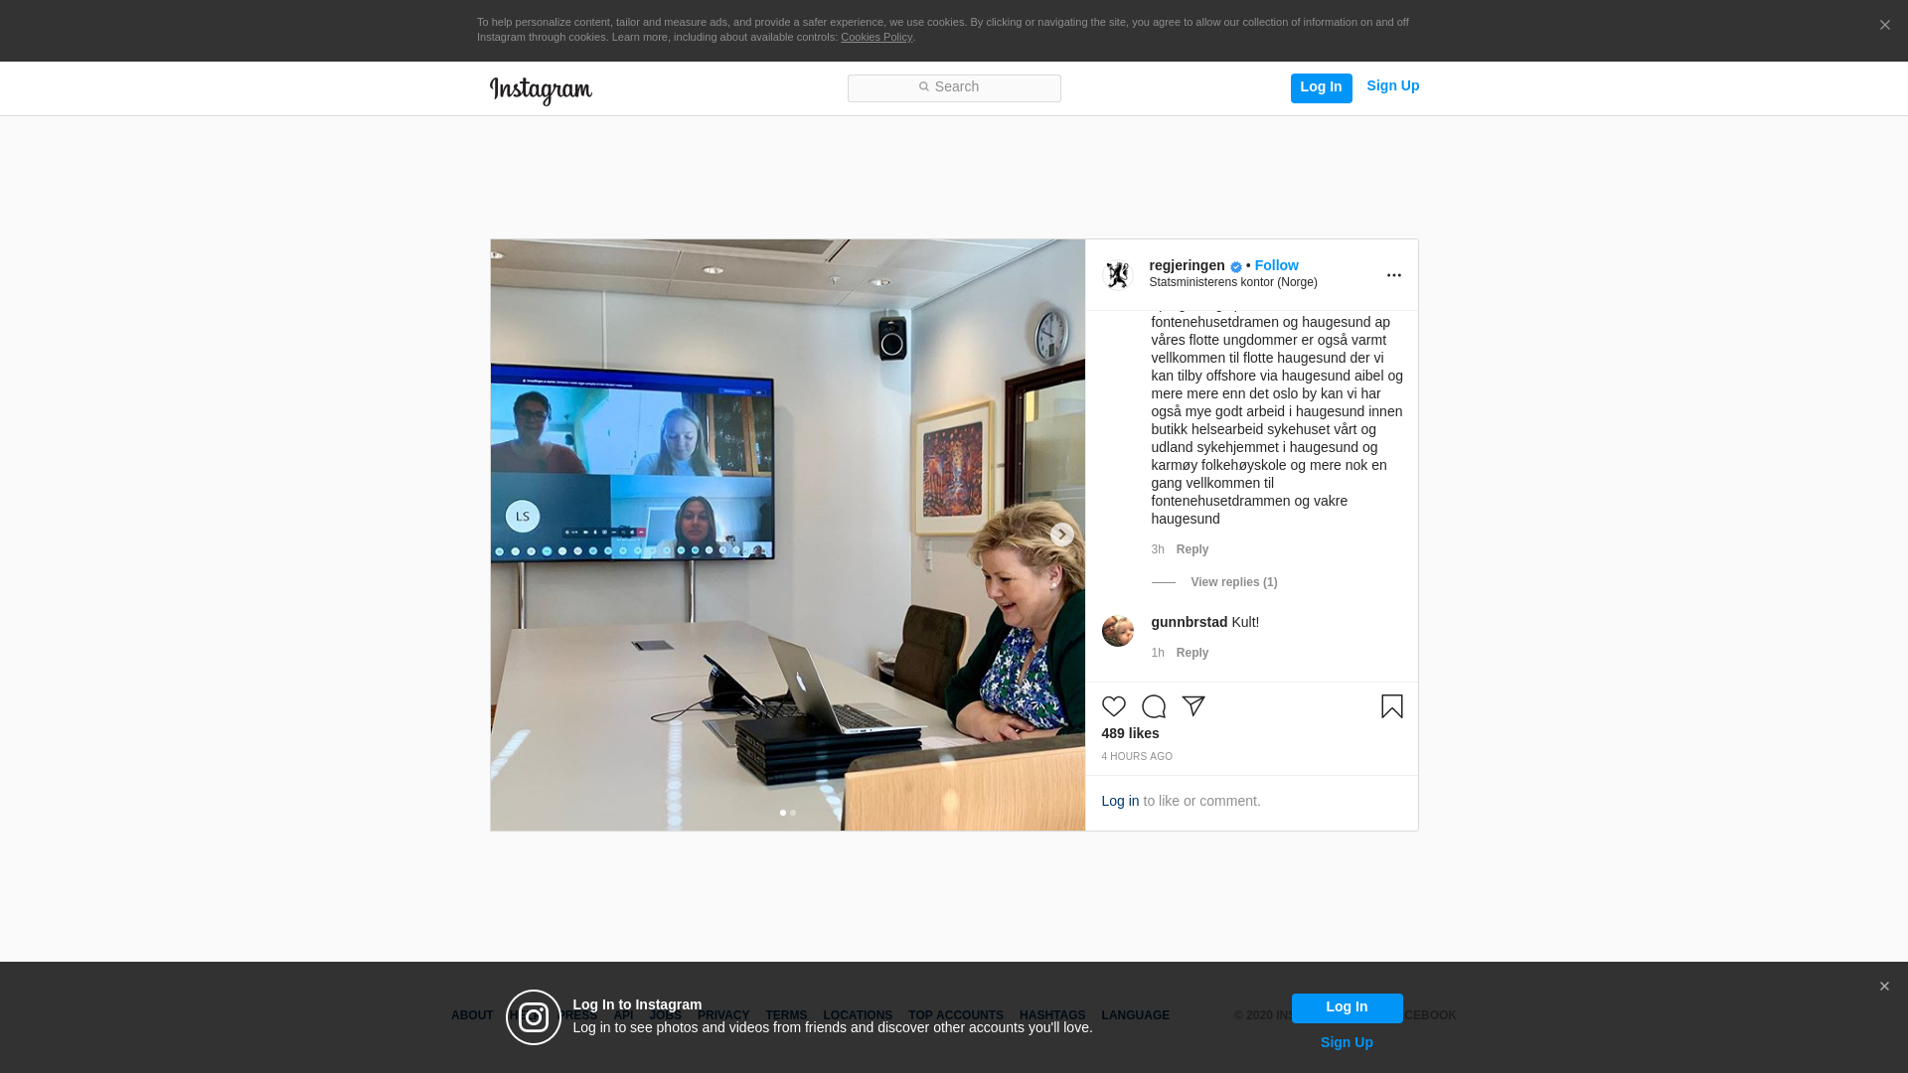Open the regjeringen username link
The height and width of the screenshot is (1073, 1908).
tap(1187, 265)
